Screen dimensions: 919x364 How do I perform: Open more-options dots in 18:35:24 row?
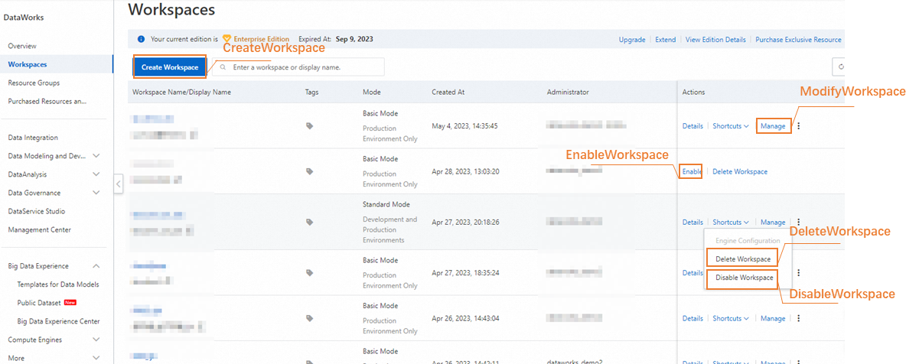click(x=798, y=272)
